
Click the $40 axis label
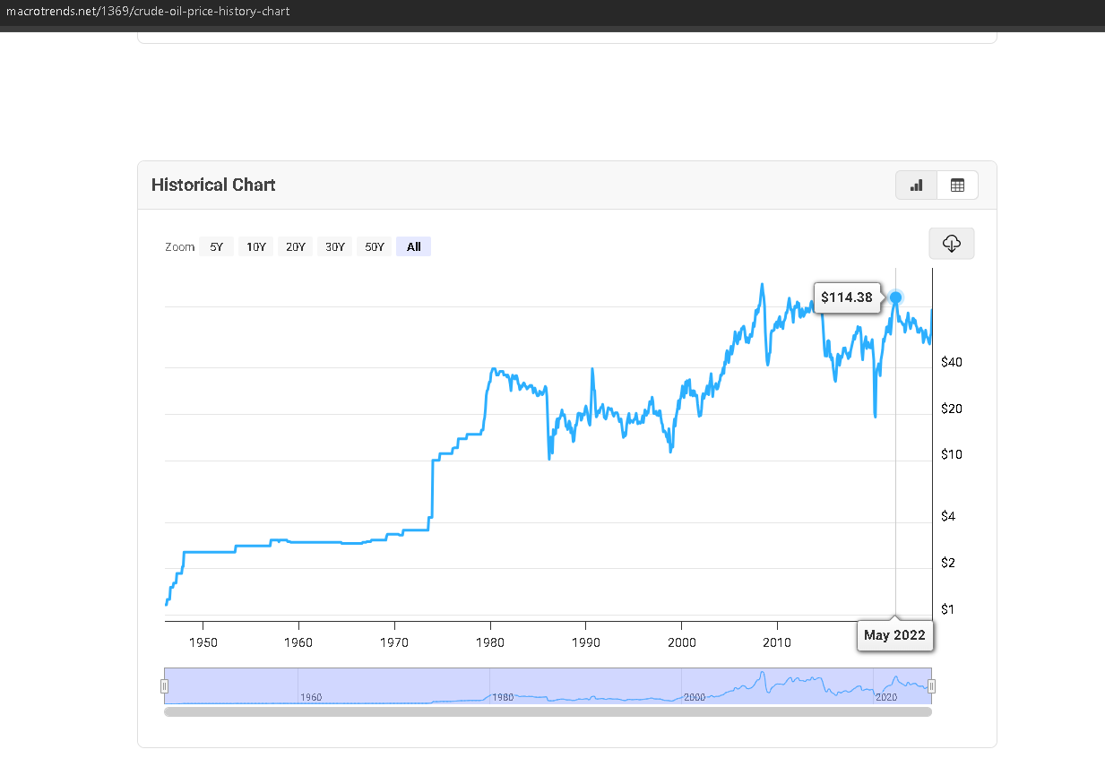952,362
